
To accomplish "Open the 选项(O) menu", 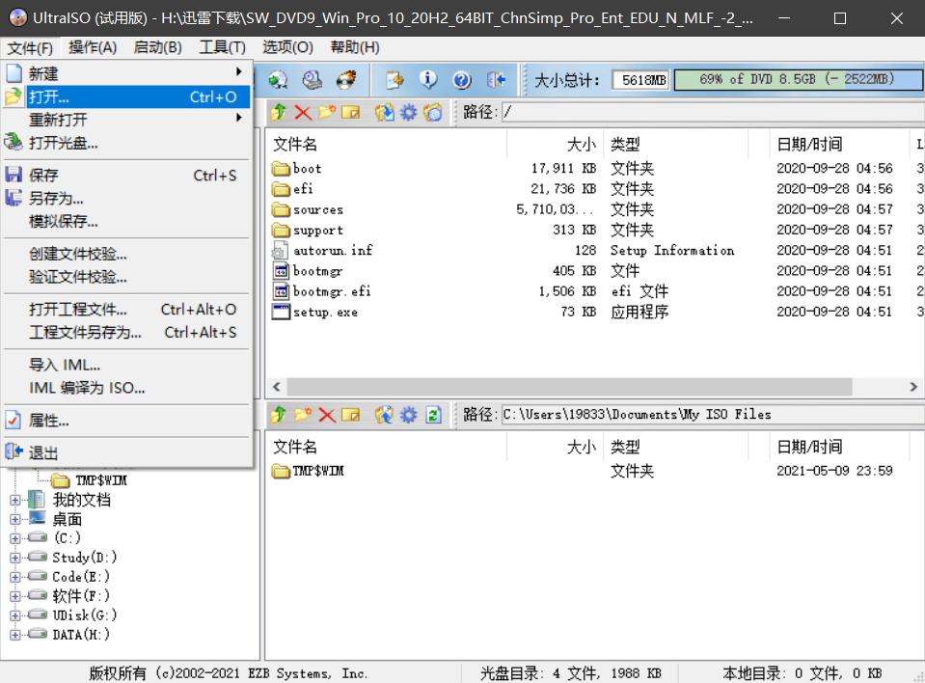I will (287, 47).
